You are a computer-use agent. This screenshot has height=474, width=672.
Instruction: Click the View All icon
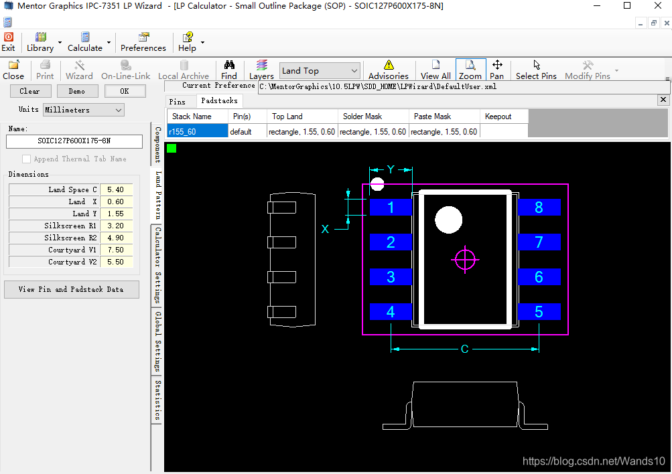click(x=435, y=70)
